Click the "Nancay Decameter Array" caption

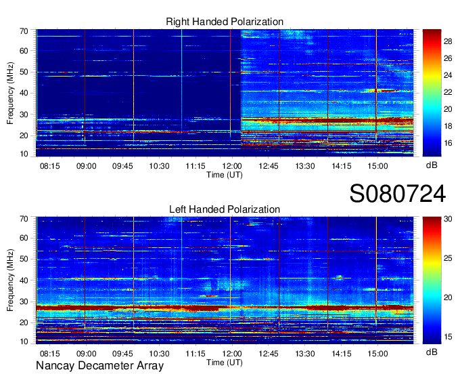tap(99, 366)
